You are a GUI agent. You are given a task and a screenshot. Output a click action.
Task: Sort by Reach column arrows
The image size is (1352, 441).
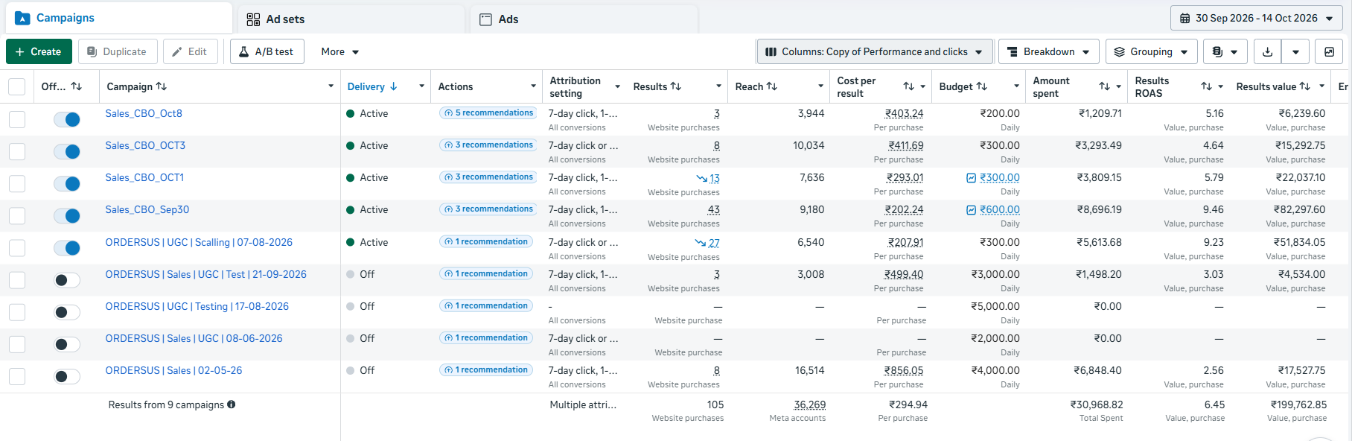coord(772,86)
